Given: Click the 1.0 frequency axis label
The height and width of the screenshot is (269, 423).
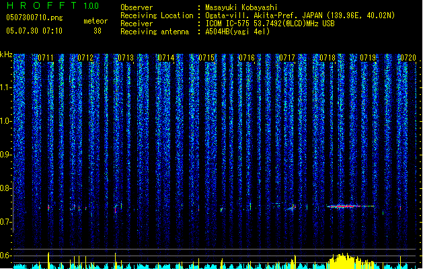Looking at the screenshot, I should 5,121.
